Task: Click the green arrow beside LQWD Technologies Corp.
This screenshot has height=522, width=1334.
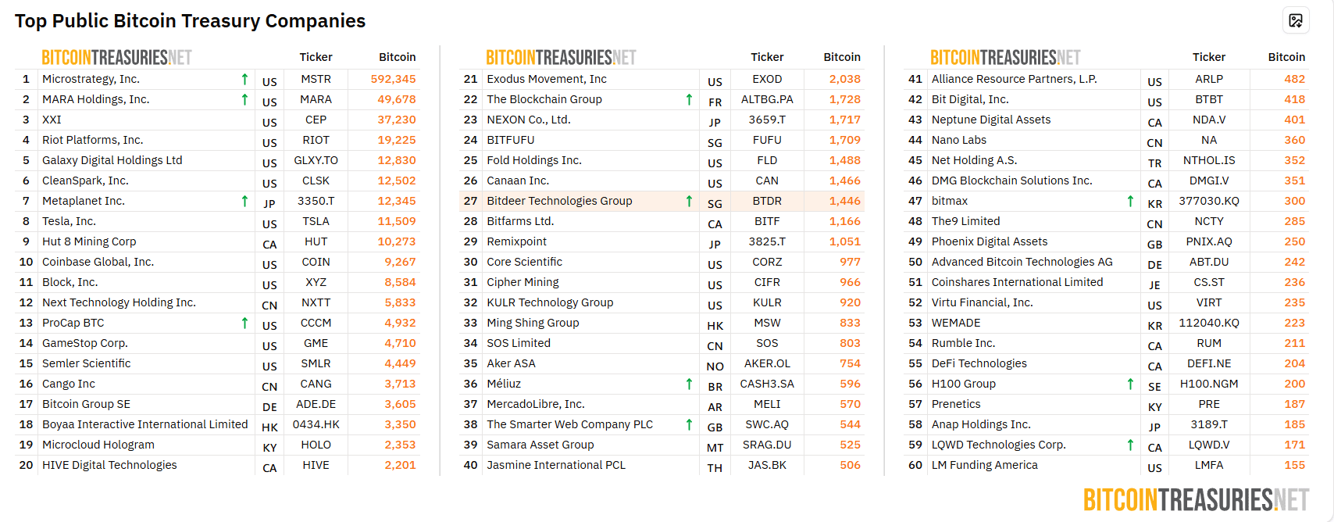Action: [x=1130, y=445]
